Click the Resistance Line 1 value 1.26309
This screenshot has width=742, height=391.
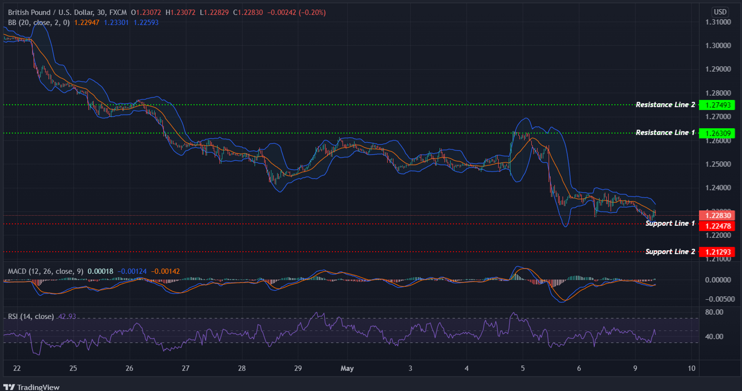718,133
